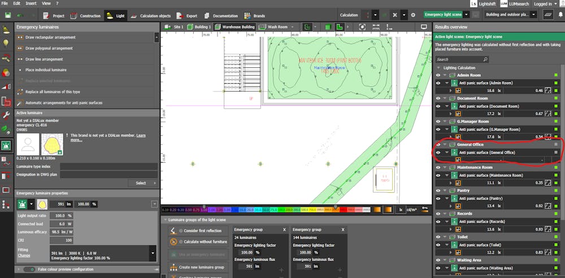Click the Change fitting link
The image size is (565, 278).
24,255
